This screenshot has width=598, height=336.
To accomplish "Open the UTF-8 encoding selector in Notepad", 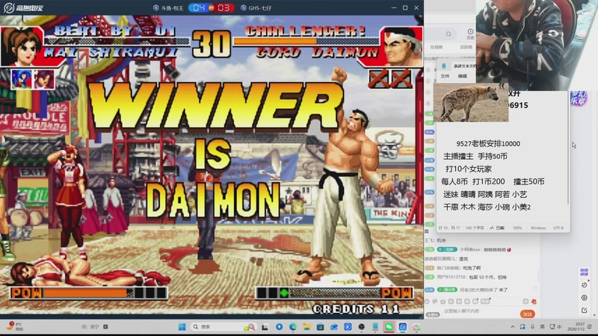I will (x=558, y=228).
